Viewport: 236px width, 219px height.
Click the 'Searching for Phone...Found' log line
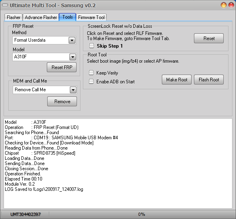click(32, 133)
